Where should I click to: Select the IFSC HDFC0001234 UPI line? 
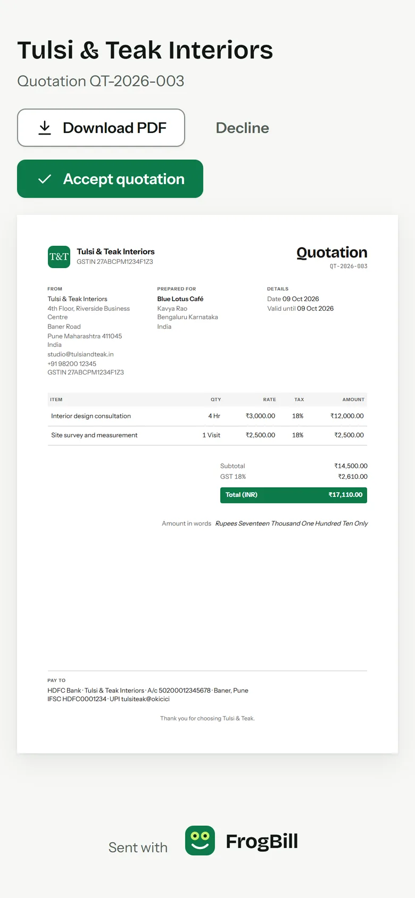click(109, 699)
